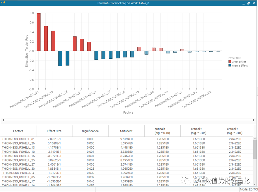
Task: Click THICKNESS_PSHELL_13 x-axis label
Action: pyautogui.click(x=39, y=99)
